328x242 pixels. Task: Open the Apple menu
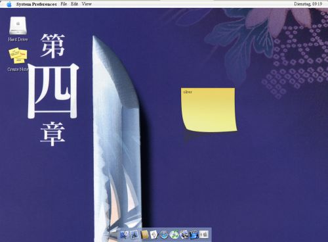point(9,4)
